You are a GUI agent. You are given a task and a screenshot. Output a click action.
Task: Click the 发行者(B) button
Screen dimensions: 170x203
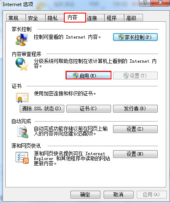pyautogui.click(x=135, y=108)
